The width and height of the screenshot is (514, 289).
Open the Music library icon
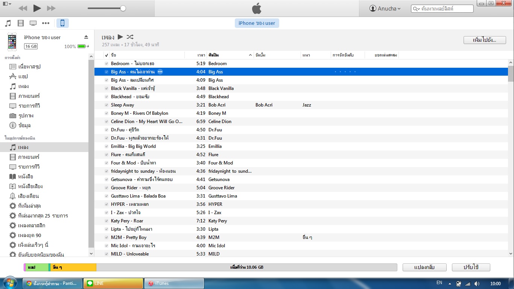pyautogui.click(x=8, y=23)
